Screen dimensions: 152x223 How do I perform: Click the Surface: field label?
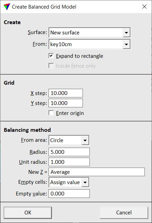coord(37,32)
